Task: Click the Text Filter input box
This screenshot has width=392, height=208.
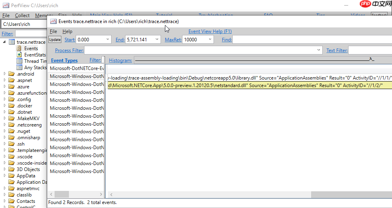Action: pos(370,50)
